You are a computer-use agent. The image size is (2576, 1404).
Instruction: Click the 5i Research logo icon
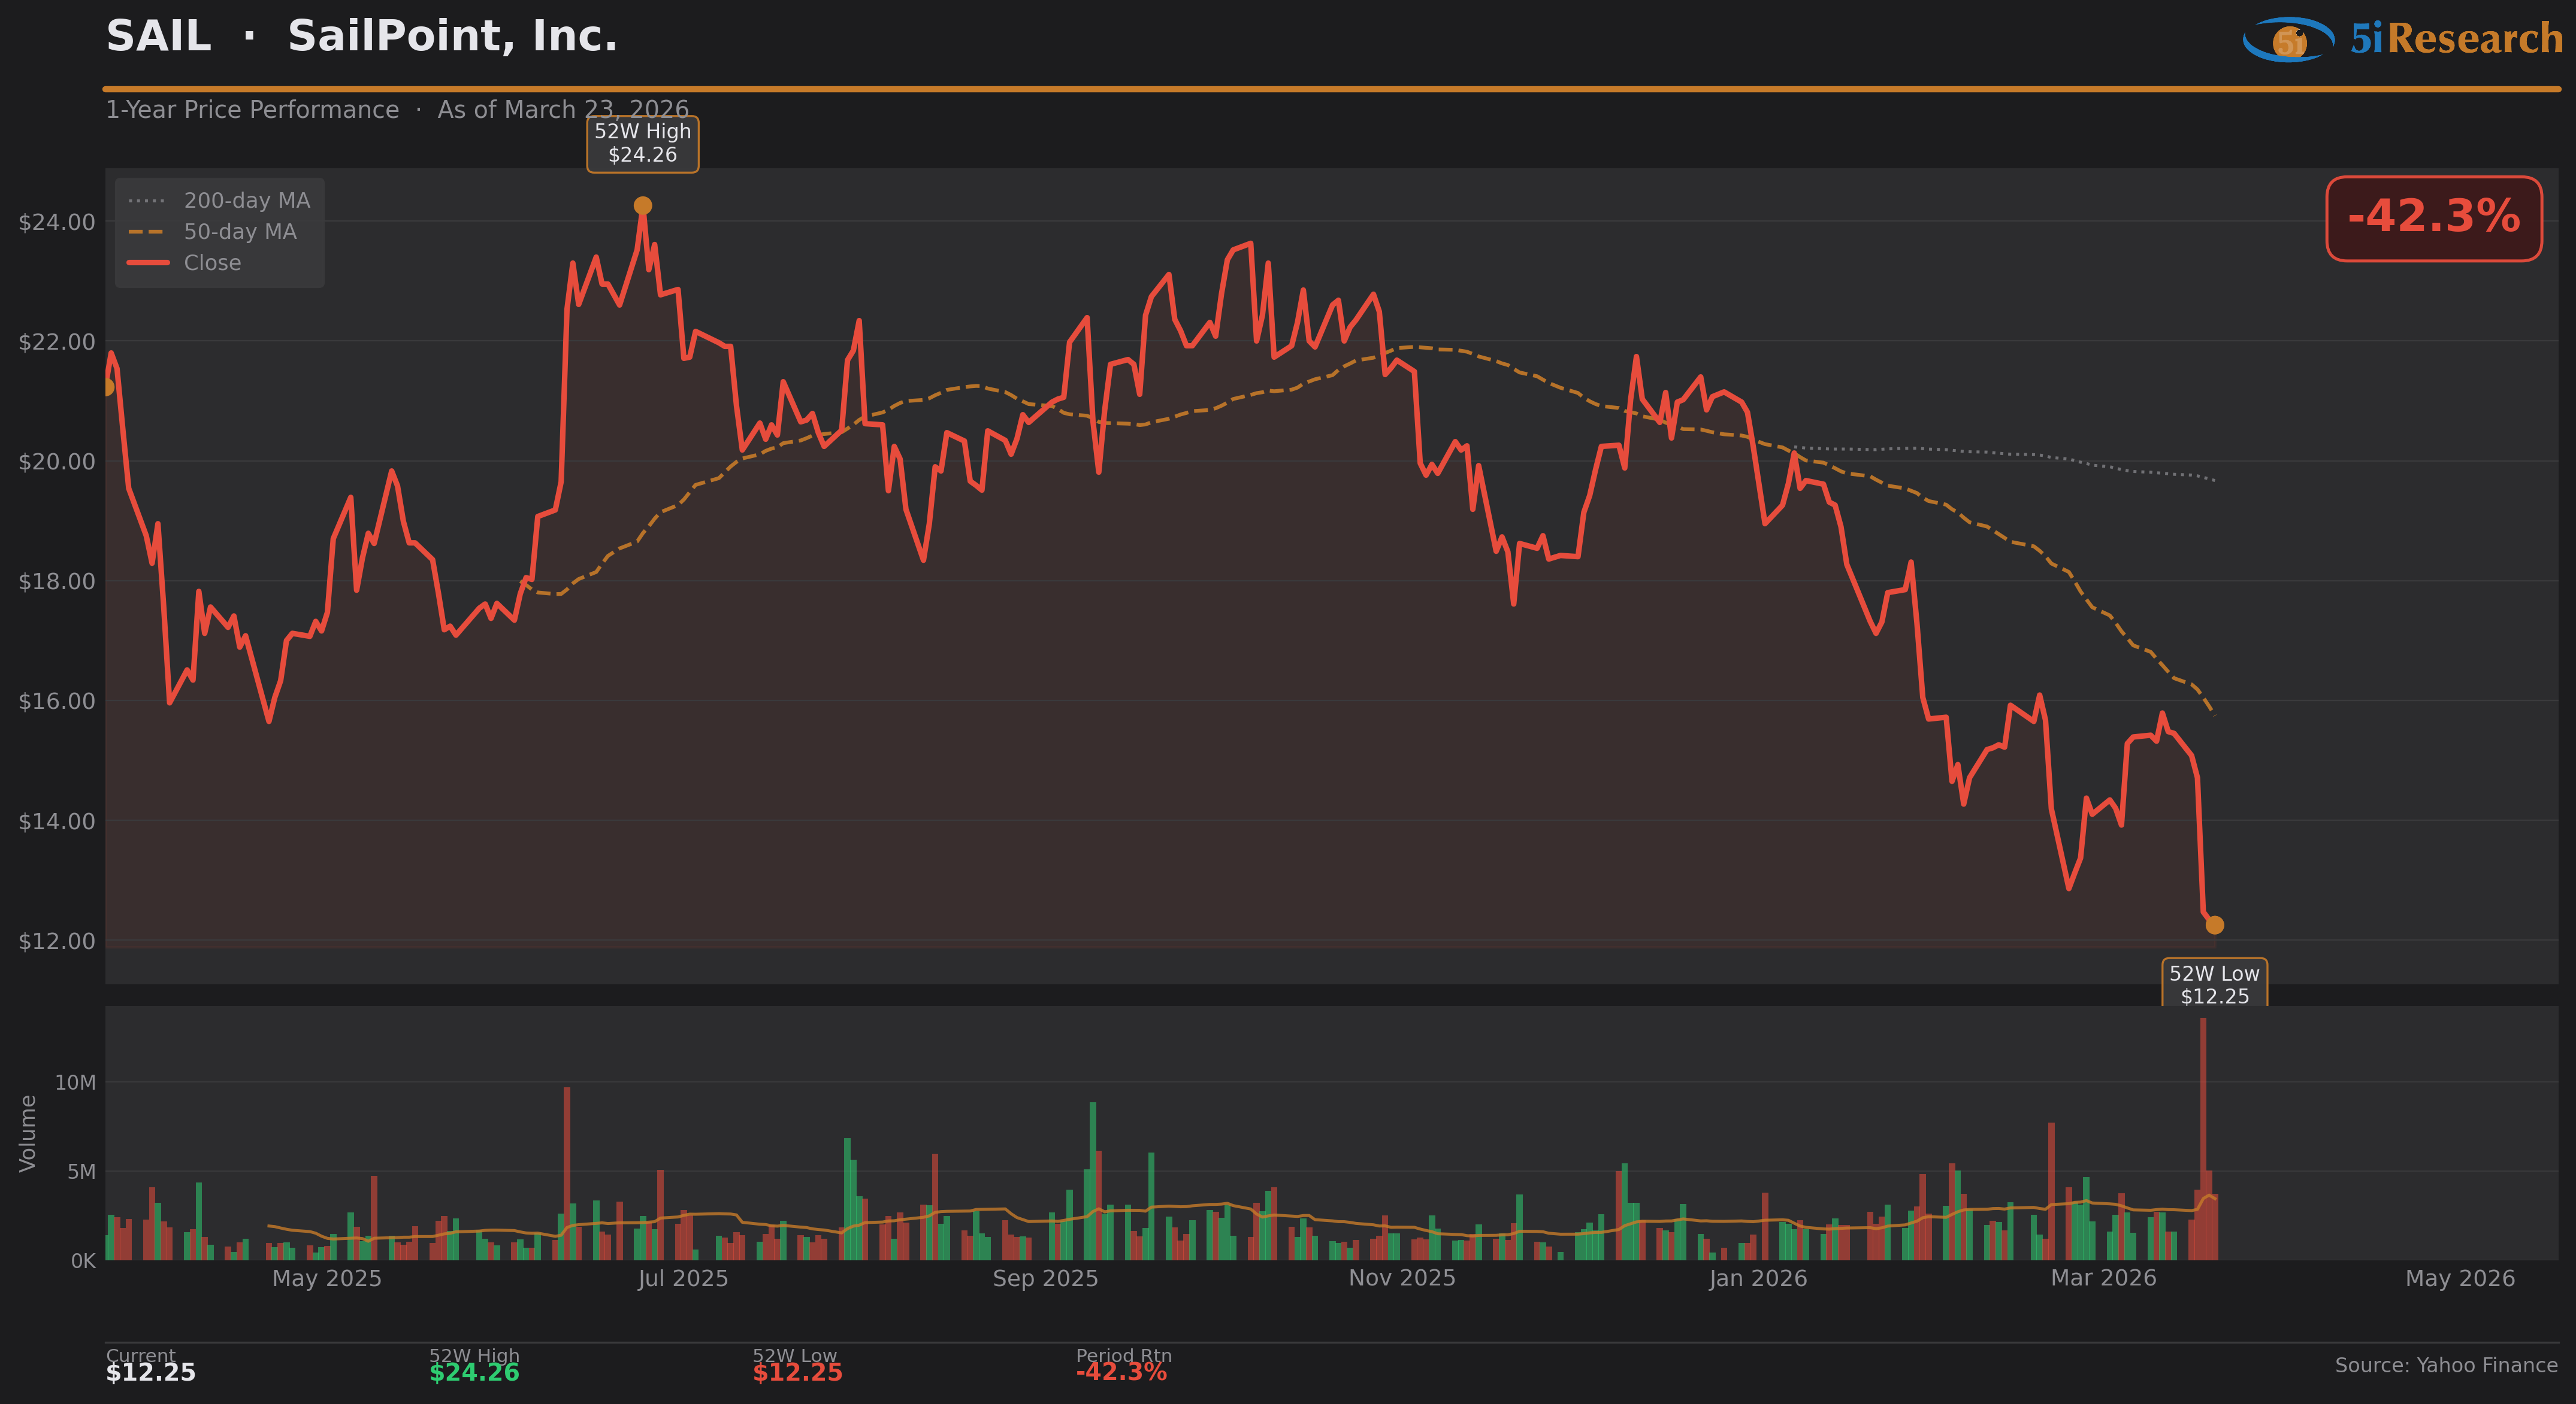point(2289,40)
